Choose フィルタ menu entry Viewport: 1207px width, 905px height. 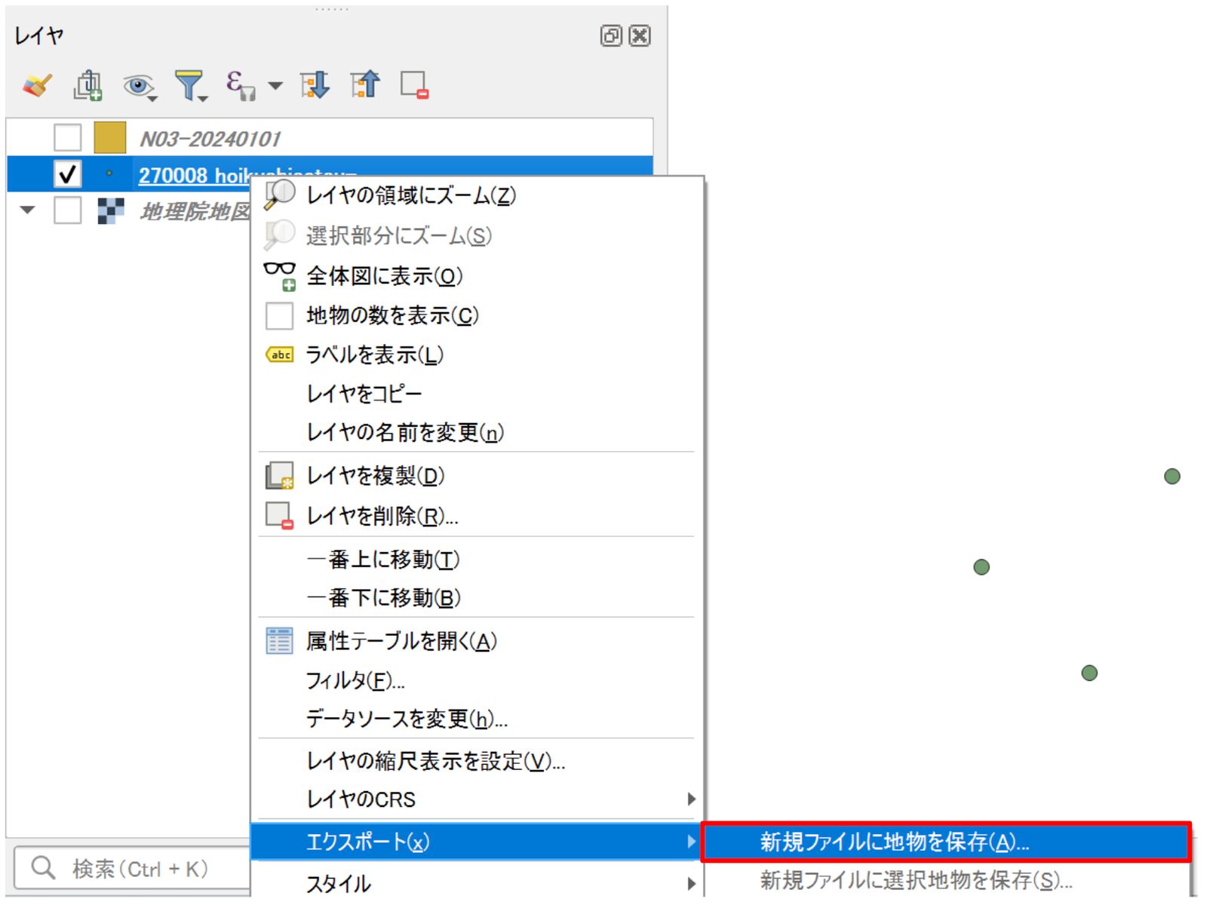click(476, 680)
